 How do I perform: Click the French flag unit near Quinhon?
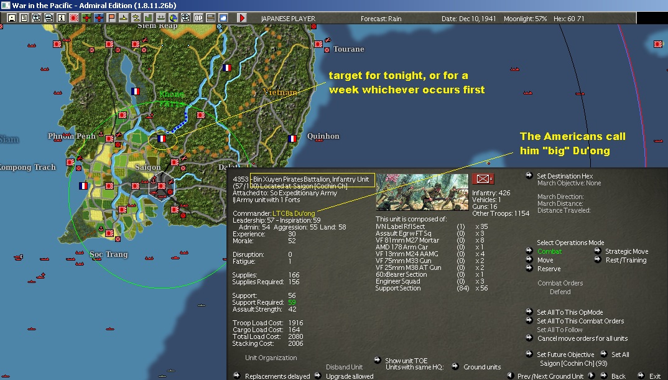point(292,139)
